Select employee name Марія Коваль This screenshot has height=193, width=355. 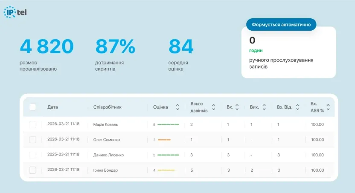(x=105, y=124)
